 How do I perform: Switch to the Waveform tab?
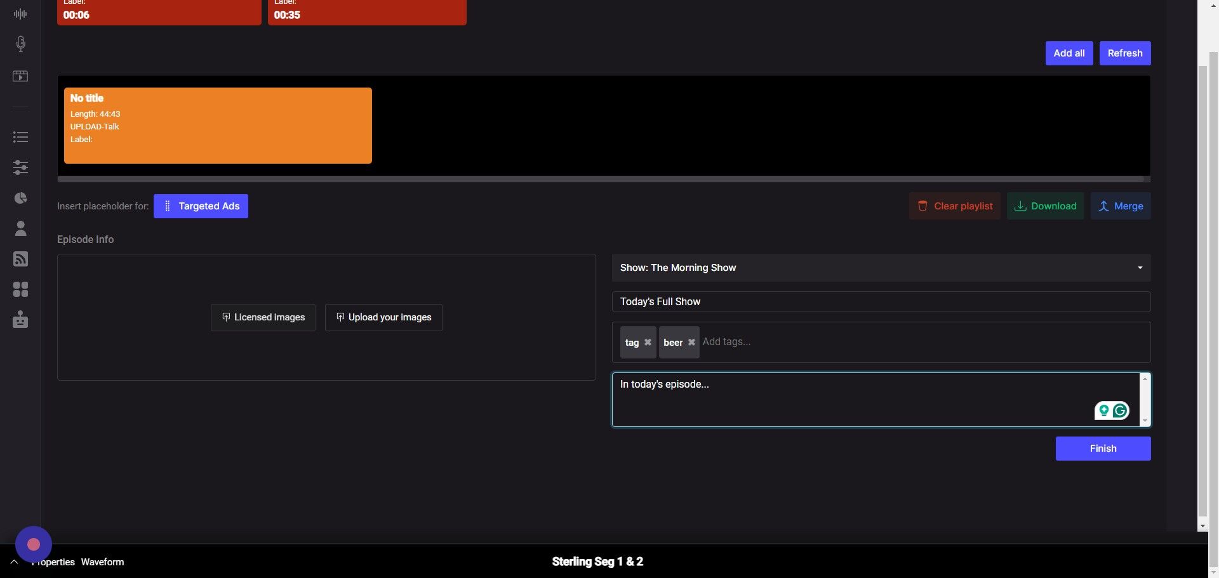point(102,562)
